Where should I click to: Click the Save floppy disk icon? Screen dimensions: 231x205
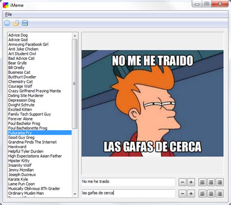pyautogui.click(x=25, y=23)
